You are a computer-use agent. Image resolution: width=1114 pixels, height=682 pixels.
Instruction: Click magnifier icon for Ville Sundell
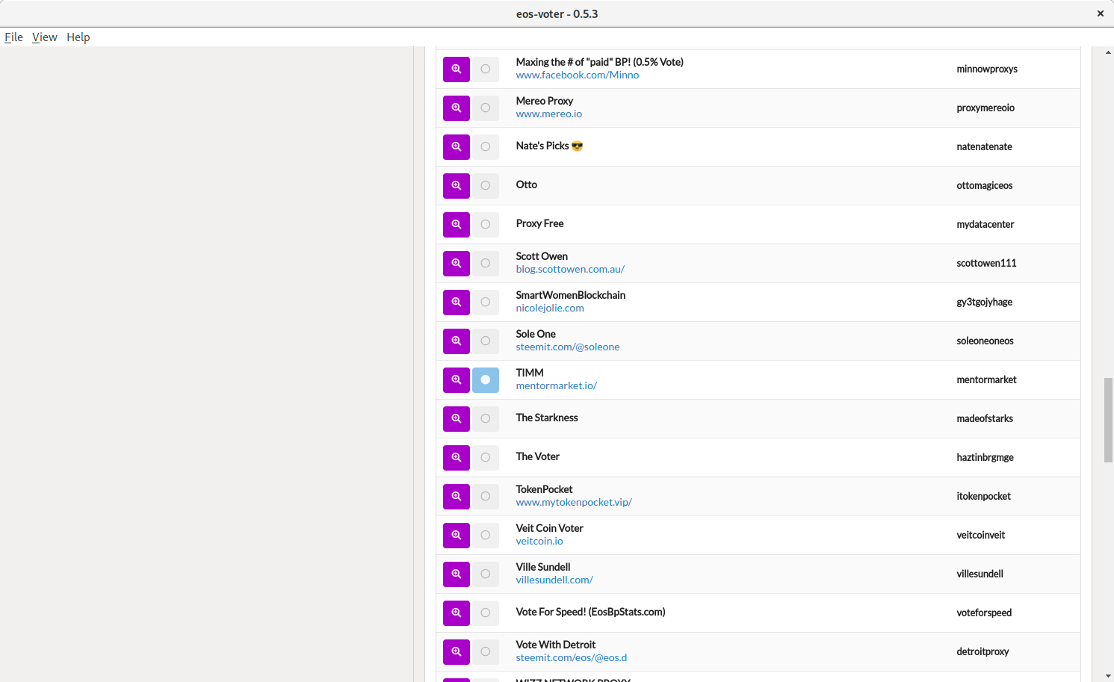point(456,574)
